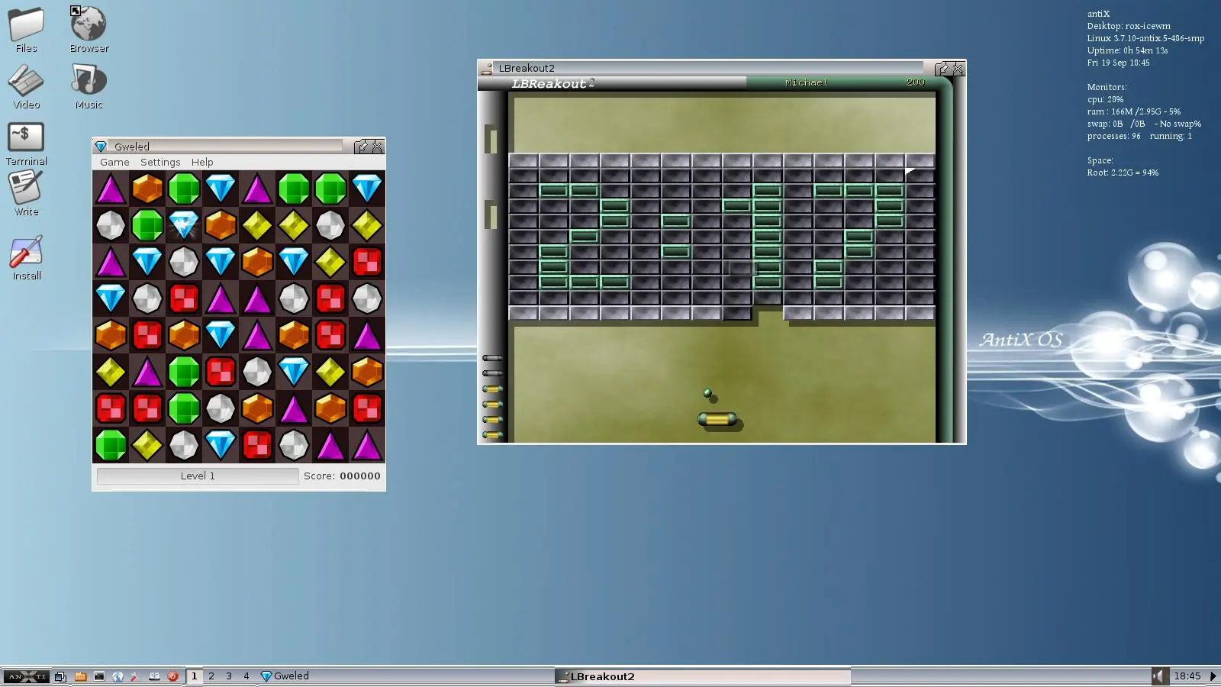Click the LBreakout2 window title text
Viewport: 1221px width, 687px height.
coord(527,68)
